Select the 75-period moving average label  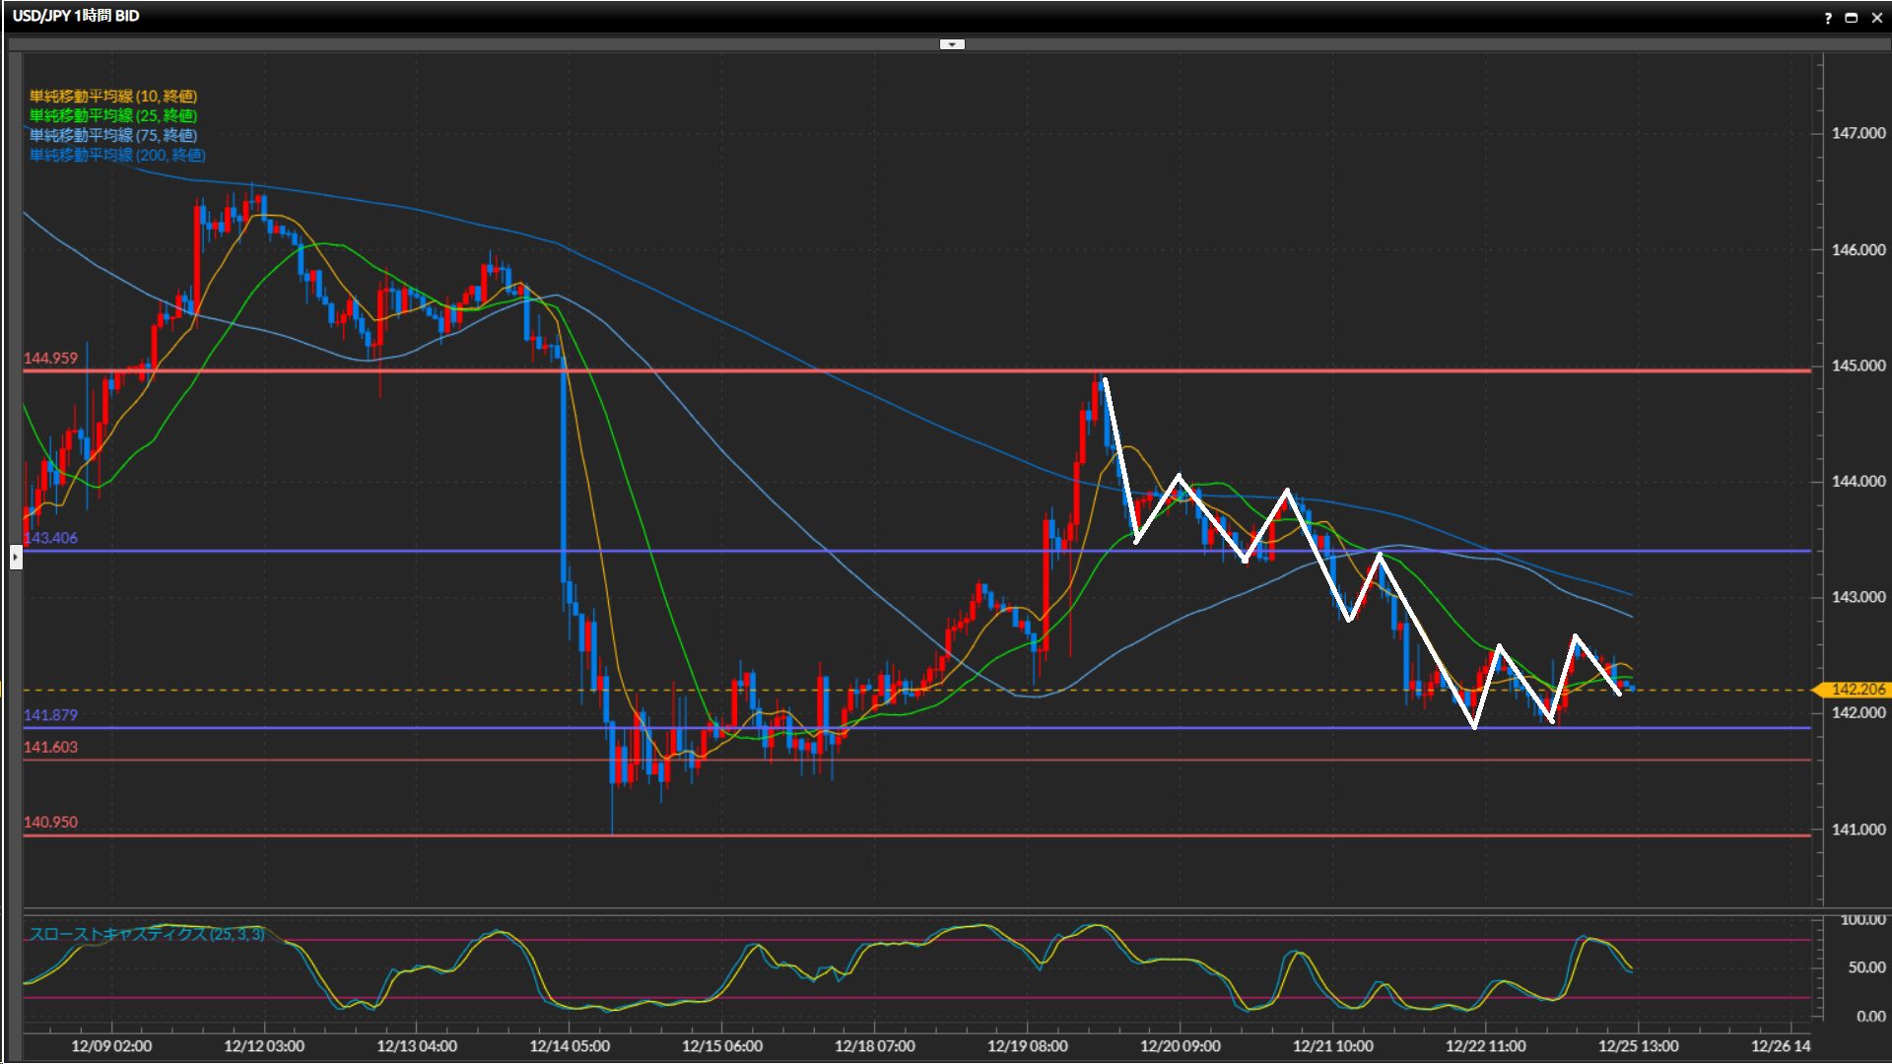[113, 135]
